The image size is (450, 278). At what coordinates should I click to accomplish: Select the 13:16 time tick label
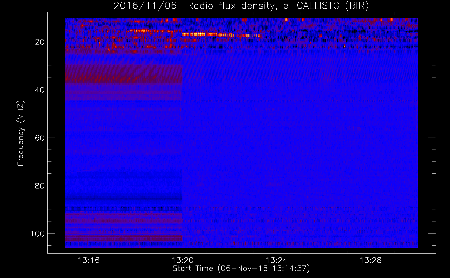point(89,260)
